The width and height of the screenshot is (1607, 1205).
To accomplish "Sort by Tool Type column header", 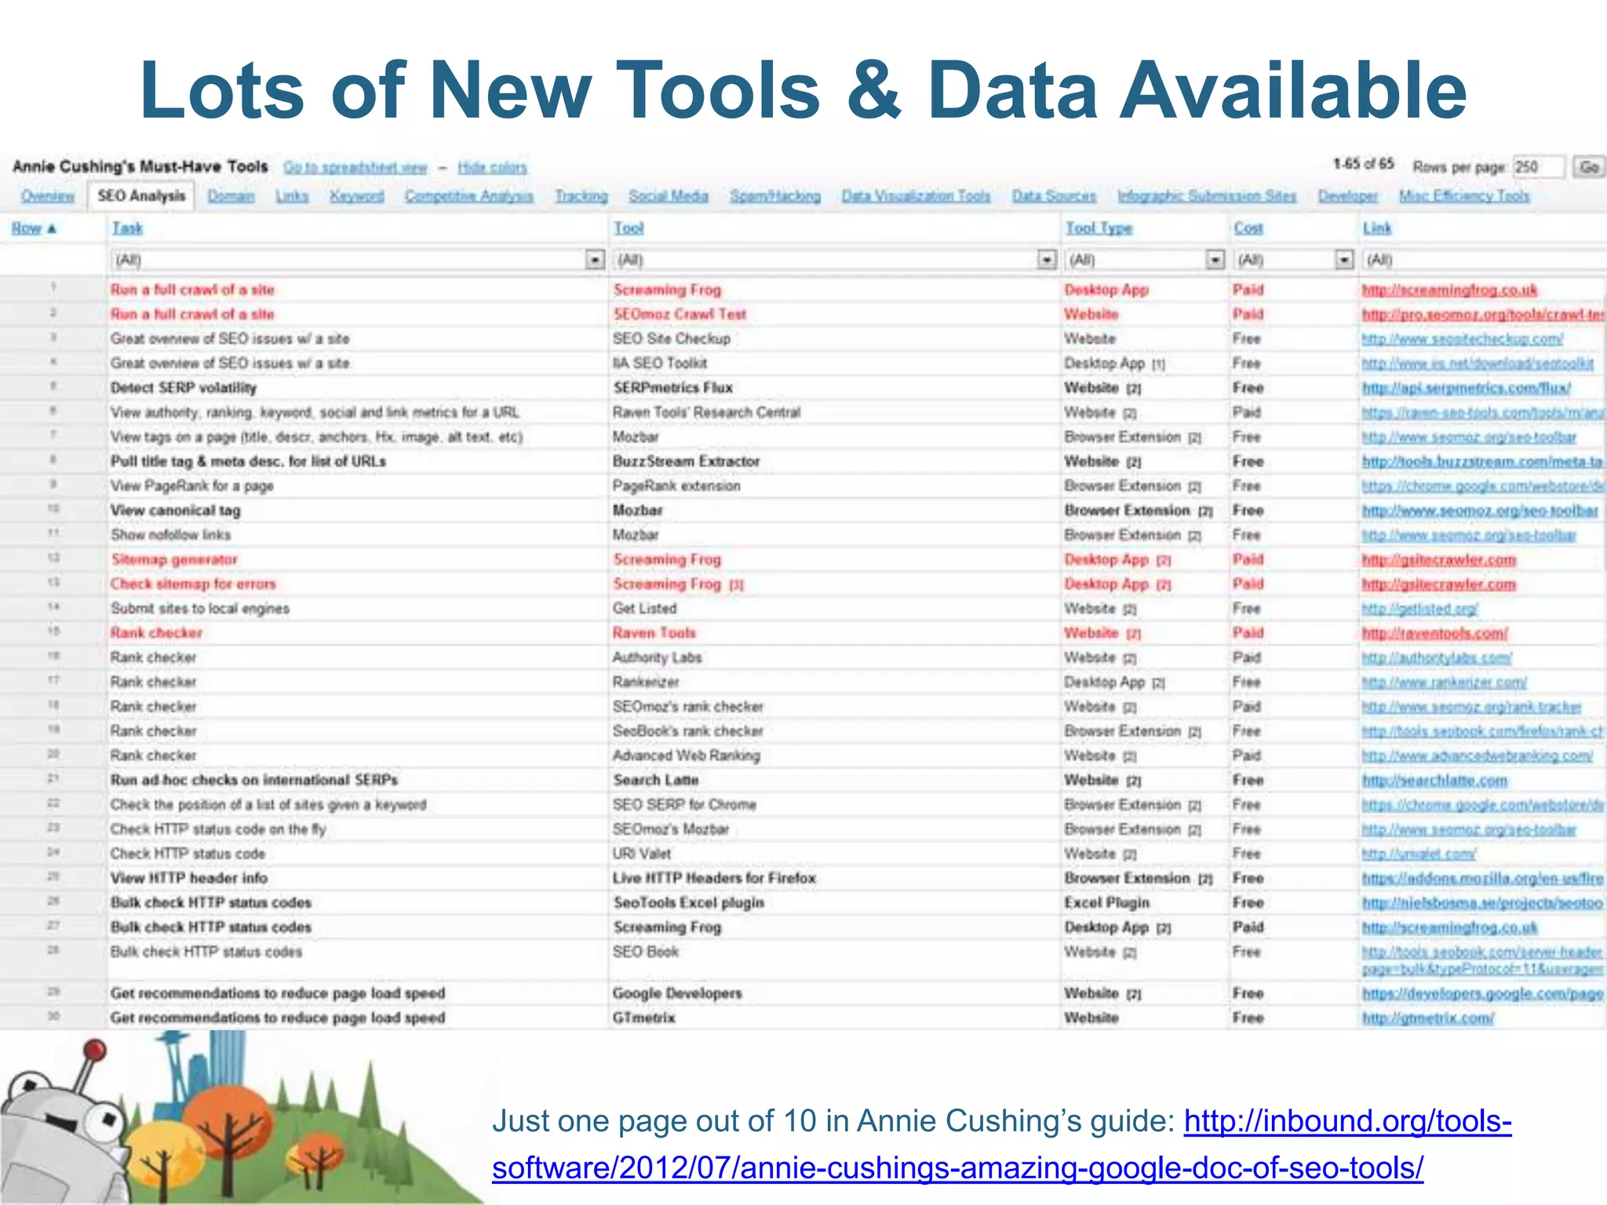I will click(x=1099, y=228).
